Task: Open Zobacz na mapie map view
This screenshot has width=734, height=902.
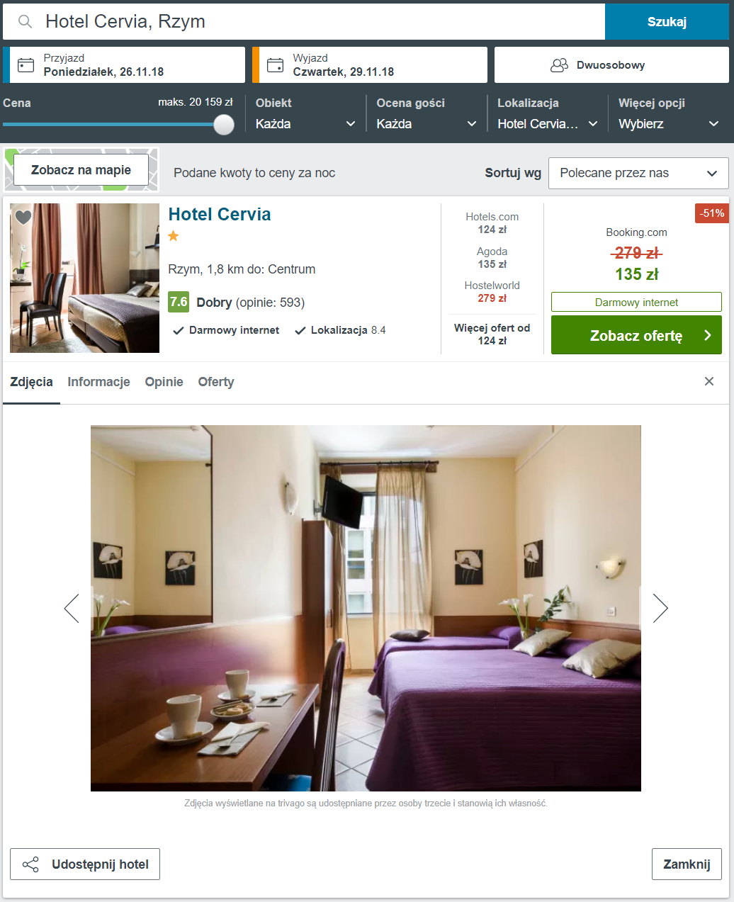Action: pyautogui.click(x=81, y=170)
